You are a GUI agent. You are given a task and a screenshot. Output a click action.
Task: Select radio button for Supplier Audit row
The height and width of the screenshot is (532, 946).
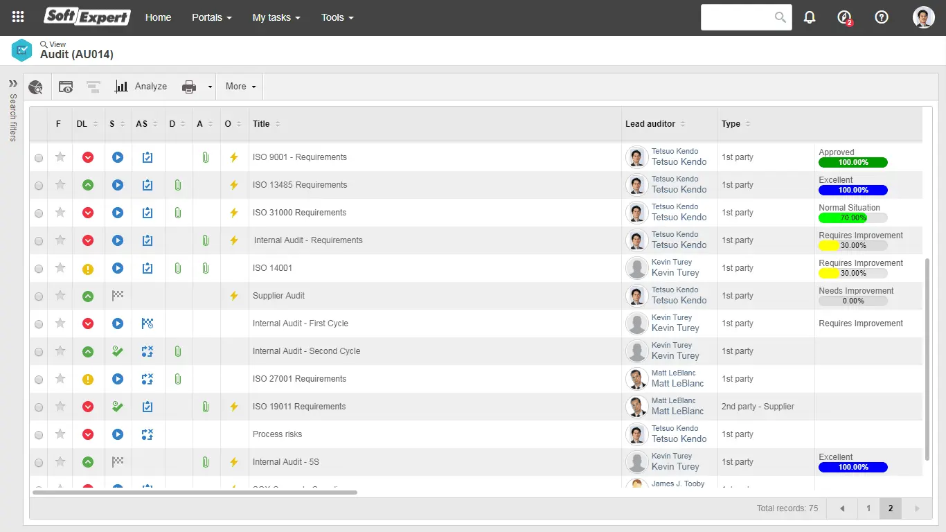click(x=39, y=296)
